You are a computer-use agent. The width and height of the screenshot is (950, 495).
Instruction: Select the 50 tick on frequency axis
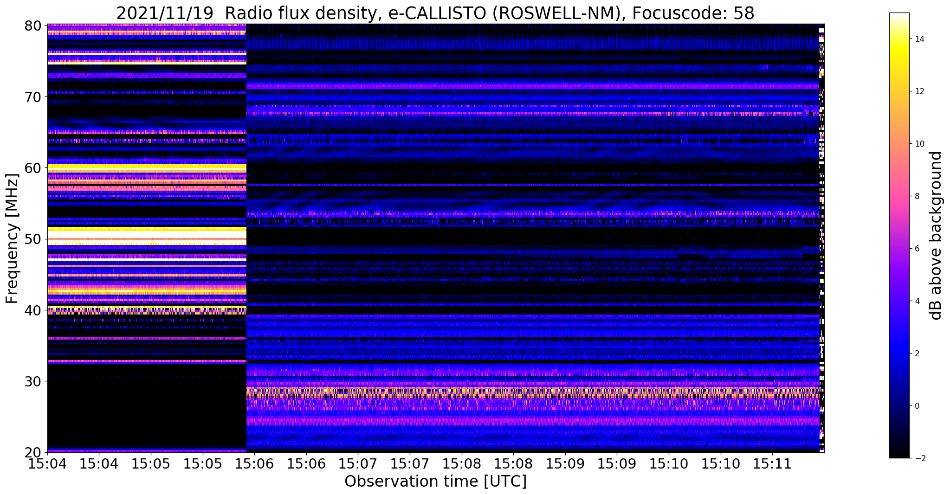tap(33, 239)
